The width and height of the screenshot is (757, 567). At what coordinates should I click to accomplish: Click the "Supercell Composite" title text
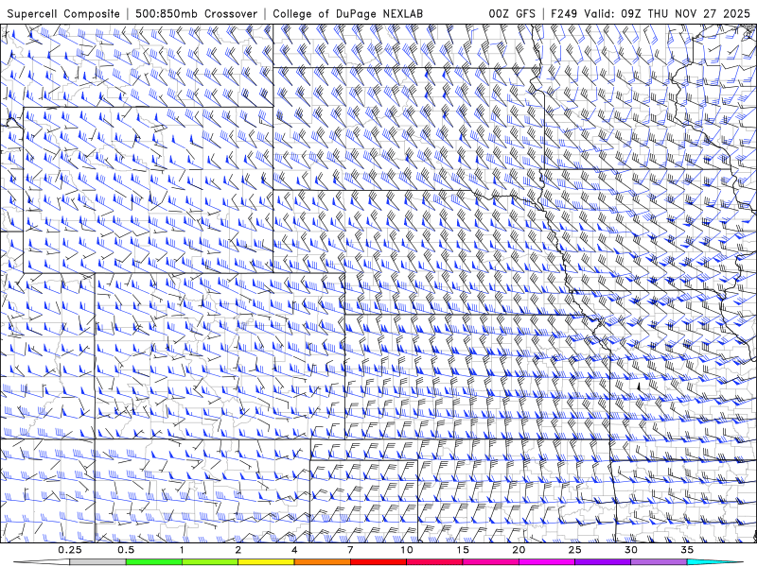63,13
